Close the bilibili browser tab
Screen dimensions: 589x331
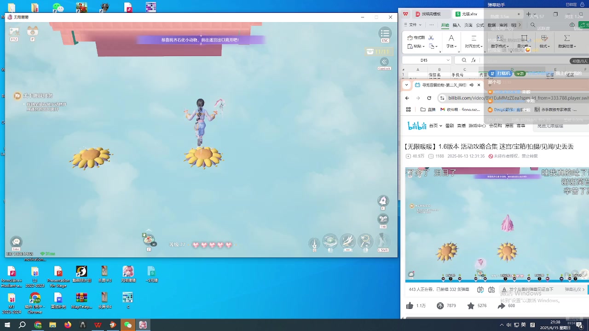tap(479, 85)
